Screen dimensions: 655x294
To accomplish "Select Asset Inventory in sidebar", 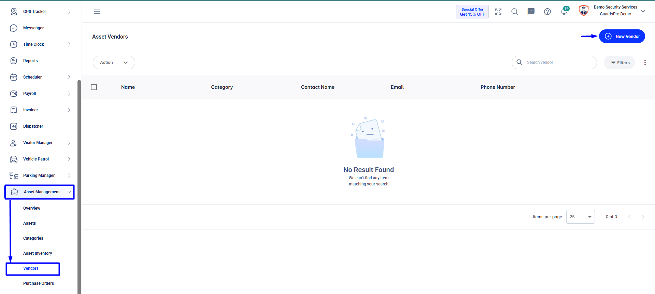I will coord(38,253).
